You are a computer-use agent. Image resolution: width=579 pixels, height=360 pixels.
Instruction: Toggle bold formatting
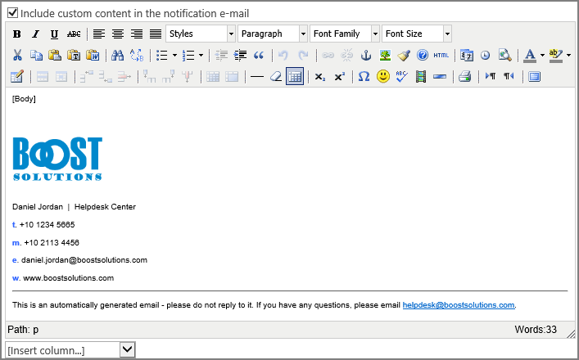(17, 34)
